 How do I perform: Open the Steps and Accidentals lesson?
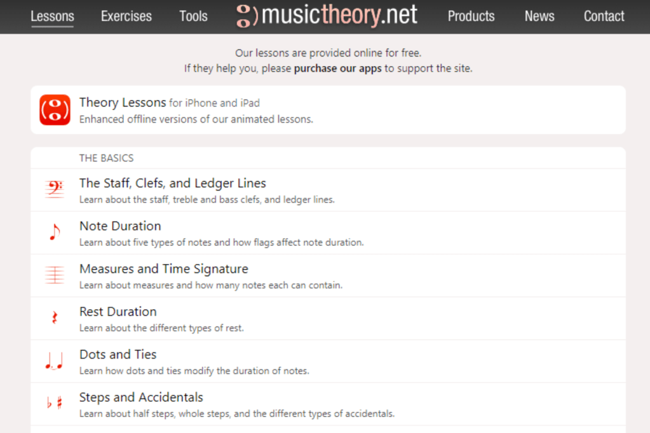141,397
